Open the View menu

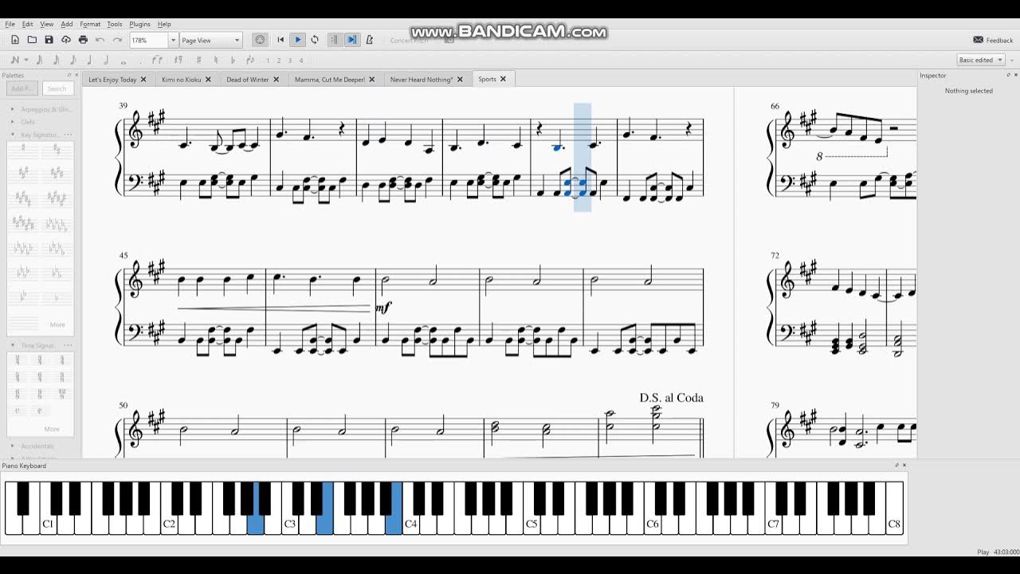[47, 24]
